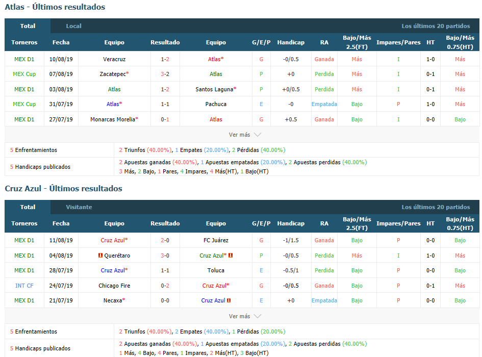This screenshot has height=357, width=482.
Task: Click the red card icon beside Querétaro
Action: point(100,255)
